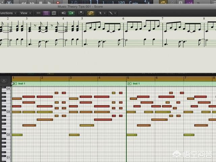Click the green MIDI Out button
The height and width of the screenshot is (162, 216).
(71, 13)
